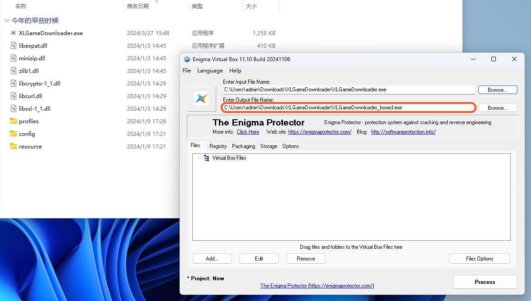Click the 1,259 KB size cell
Screen dimensions: 531x301
[x=264, y=33]
